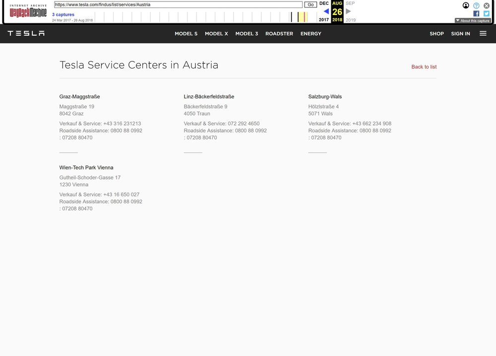The height and width of the screenshot is (356, 496).
Task: Open the Roadster menu item
Action: click(x=279, y=34)
